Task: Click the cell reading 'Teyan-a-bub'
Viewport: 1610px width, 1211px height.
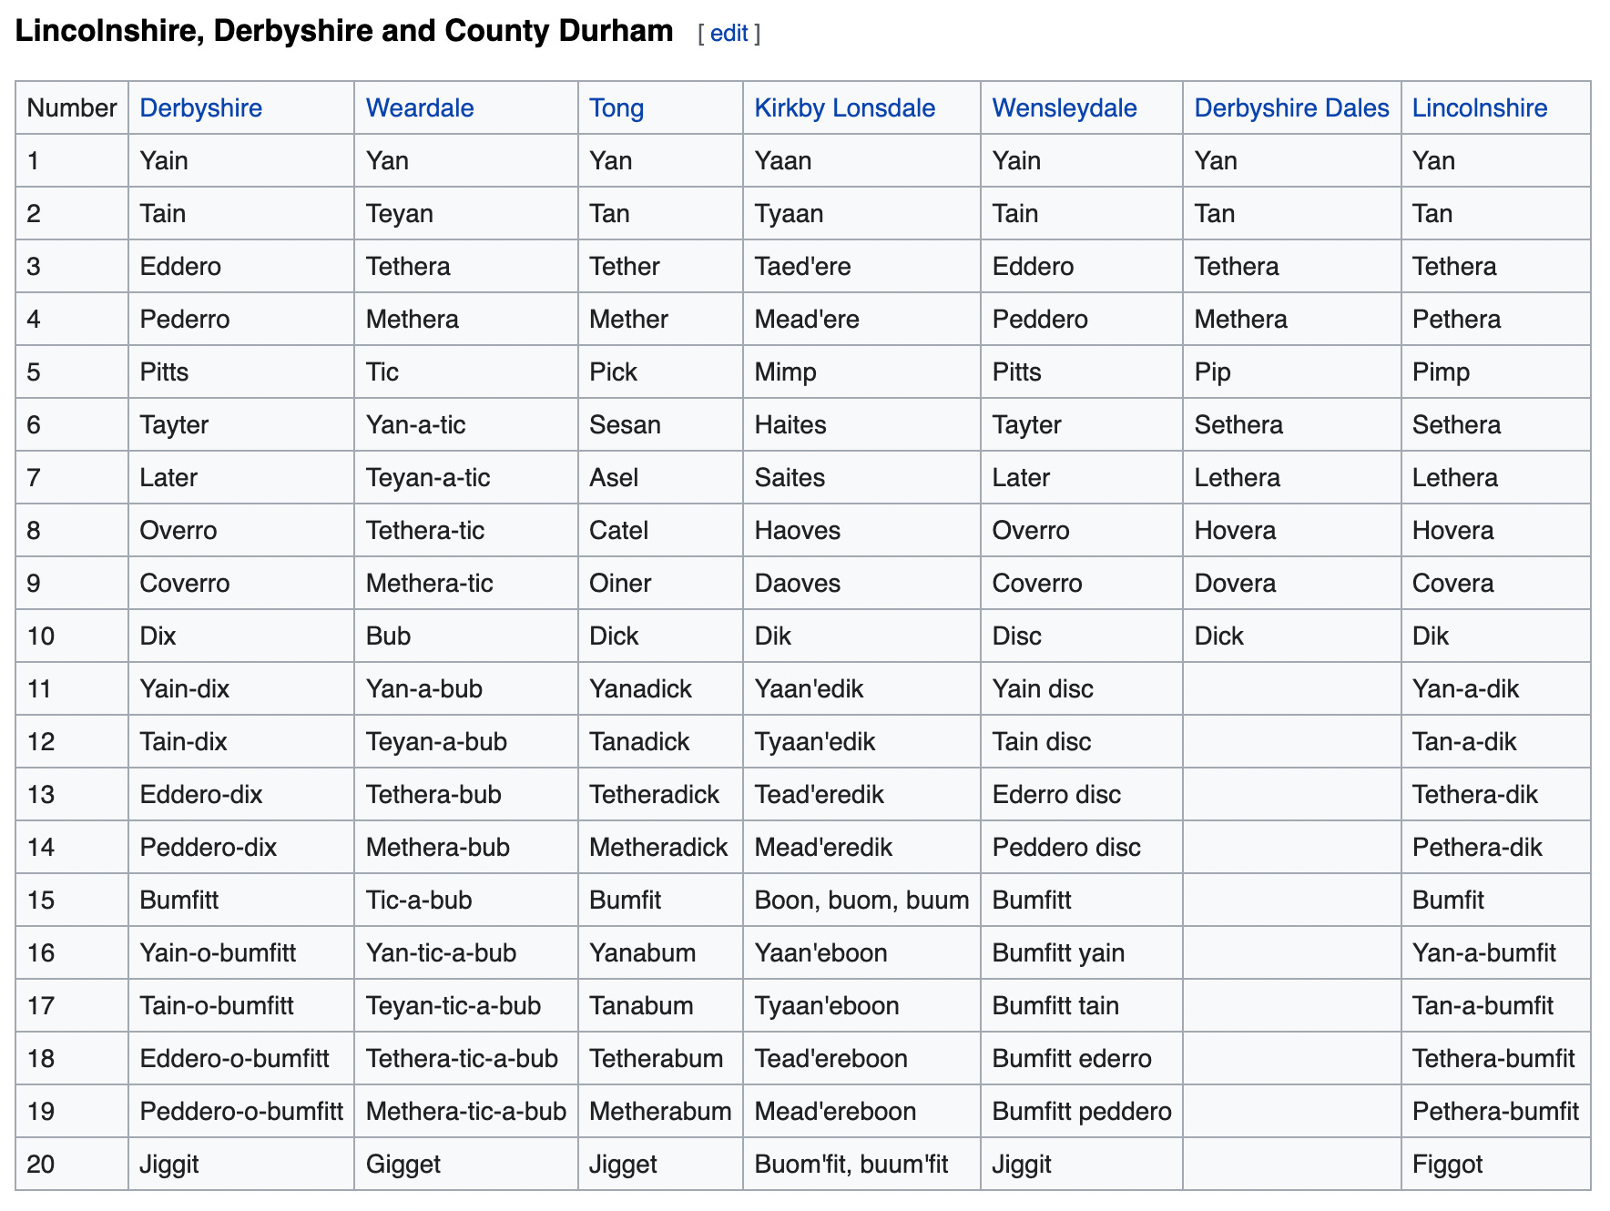Action: pos(466,742)
